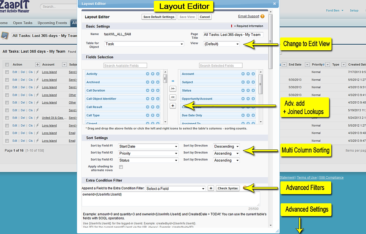Open the Sort by Field #1 Start Date dropdown
The height and width of the screenshot is (234, 366).
tap(148, 146)
